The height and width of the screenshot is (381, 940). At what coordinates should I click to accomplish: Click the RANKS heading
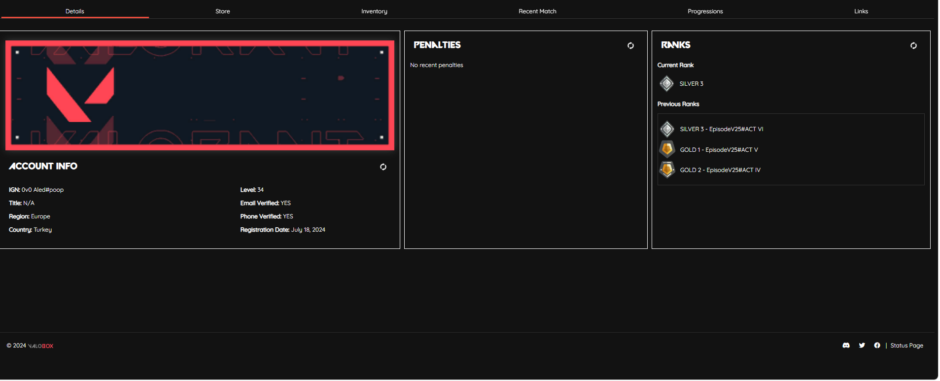tap(675, 45)
